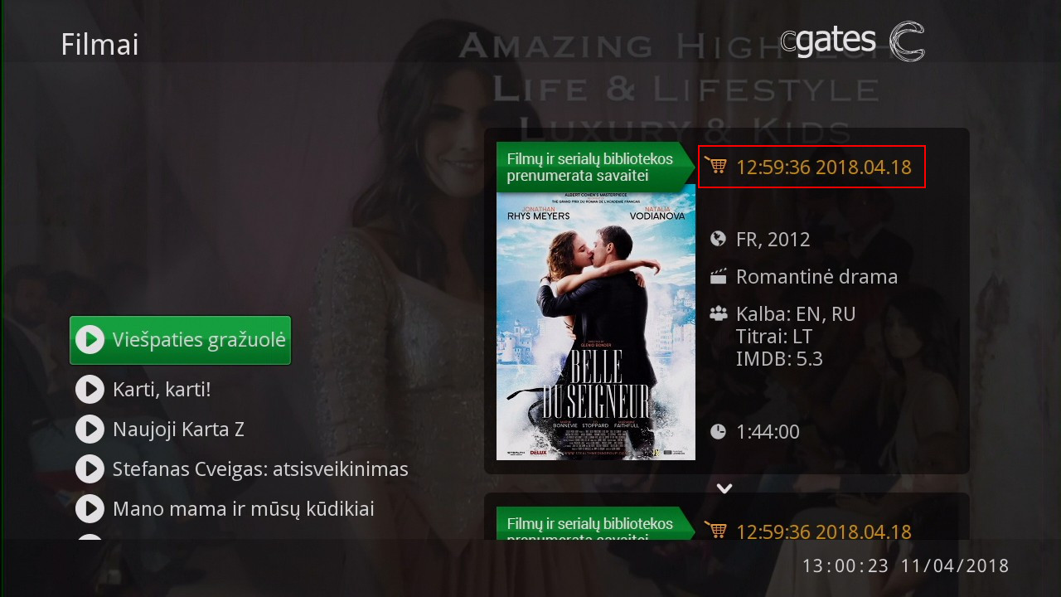Click the cgates swirl logo
The height and width of the screenshot is (597, 1061).
[907, 41]
